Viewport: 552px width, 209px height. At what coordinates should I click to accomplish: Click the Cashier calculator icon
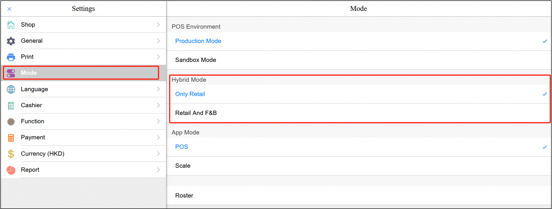click(11, 105)
